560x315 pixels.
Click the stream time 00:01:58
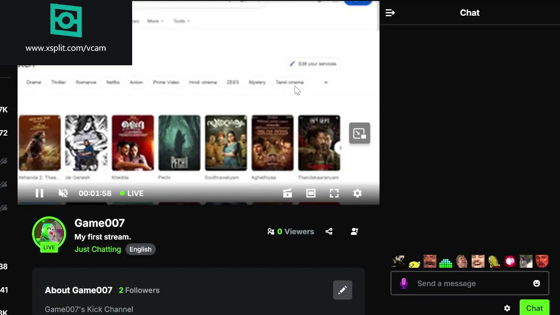pyautogui.click(x=95, y=193)
